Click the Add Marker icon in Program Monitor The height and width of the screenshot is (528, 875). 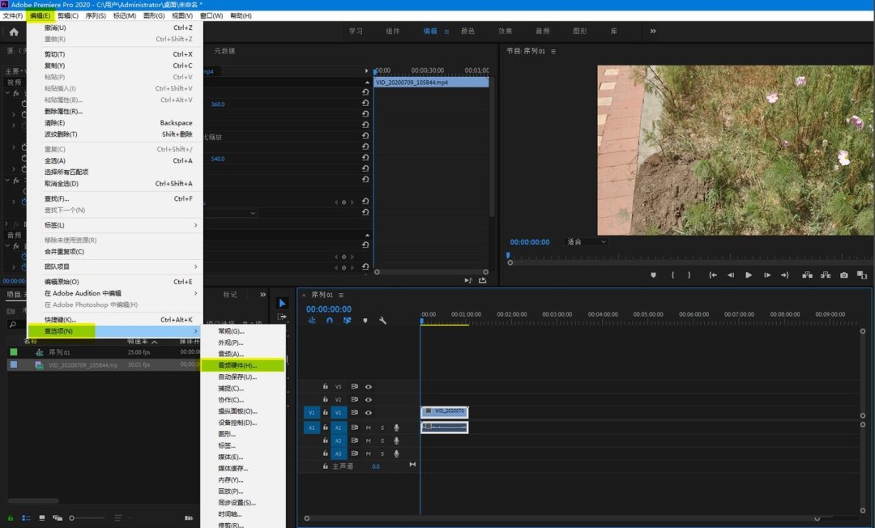654,275
